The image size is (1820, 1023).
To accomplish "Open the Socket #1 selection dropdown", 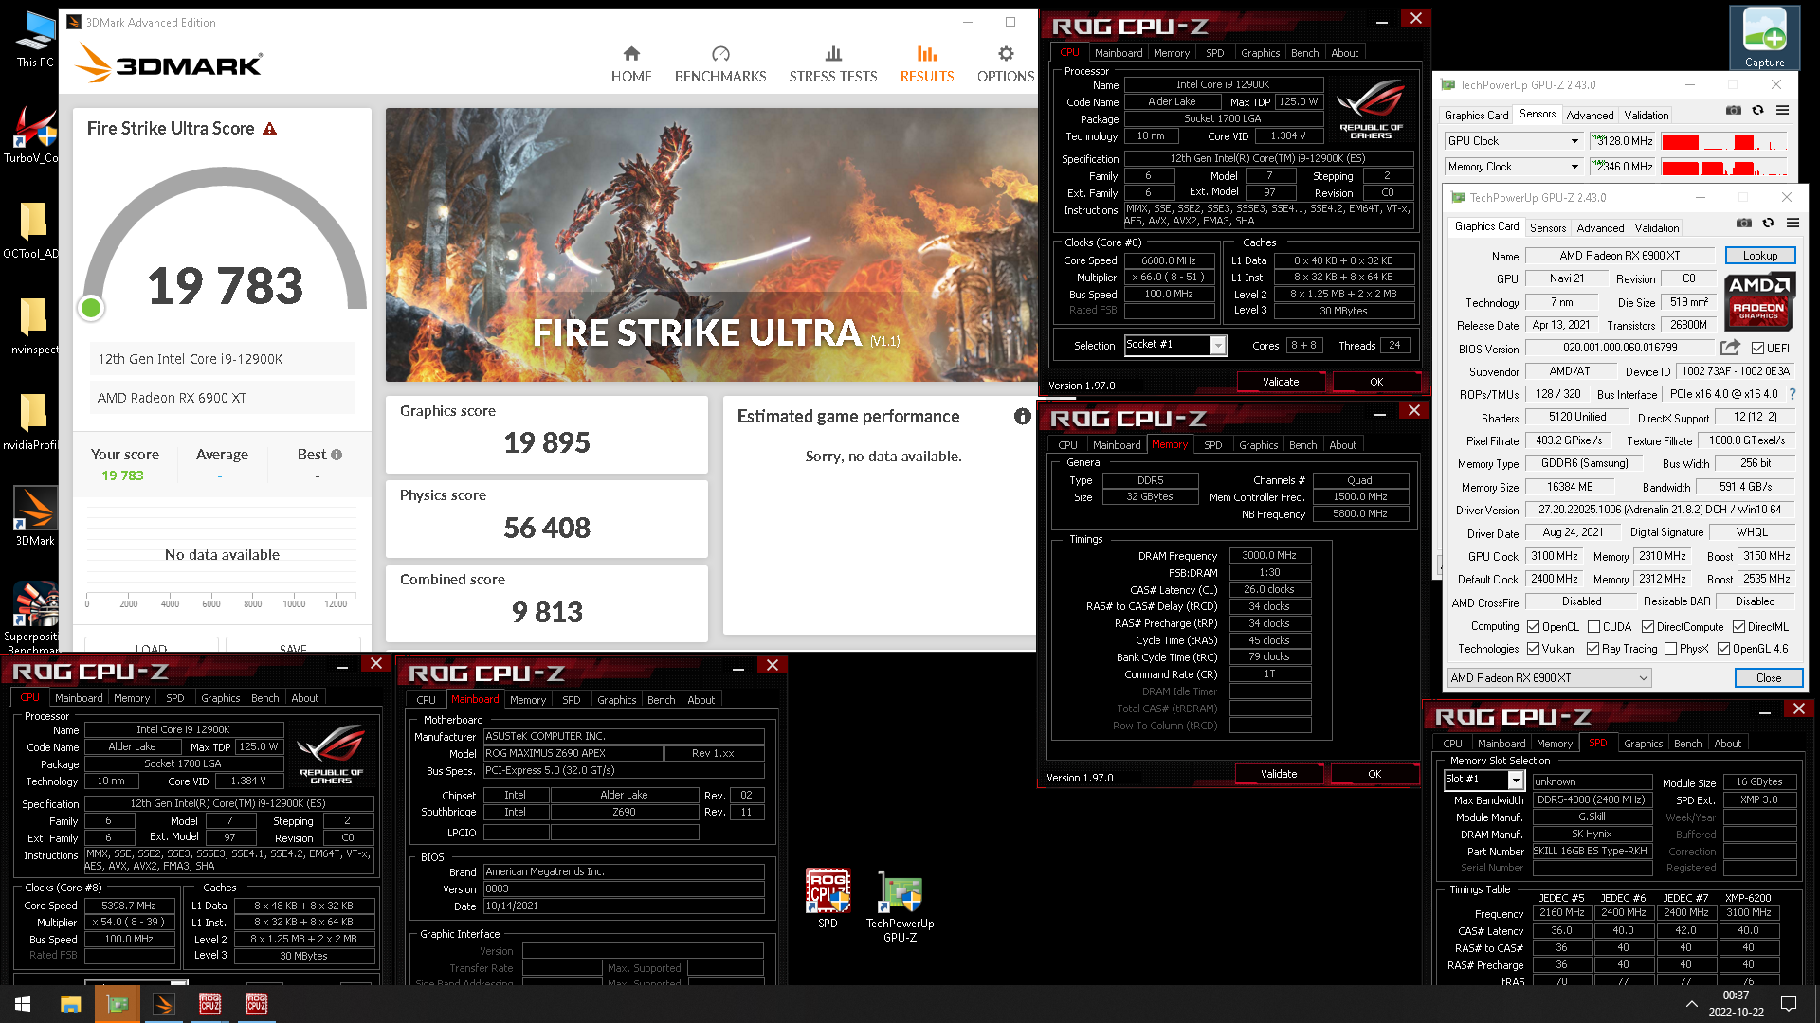I will click(1218, 346).
